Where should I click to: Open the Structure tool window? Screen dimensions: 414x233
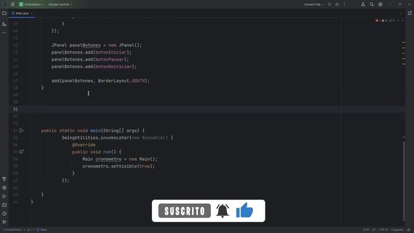5,24
